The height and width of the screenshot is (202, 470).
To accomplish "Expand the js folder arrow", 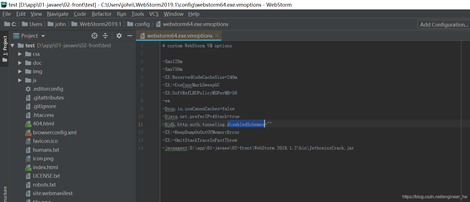I will [x=20, y=80].
